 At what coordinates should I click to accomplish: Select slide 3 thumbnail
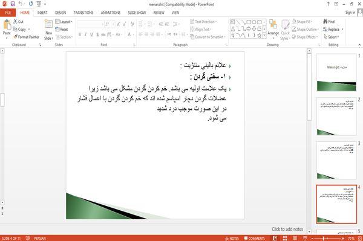point(336,160)
